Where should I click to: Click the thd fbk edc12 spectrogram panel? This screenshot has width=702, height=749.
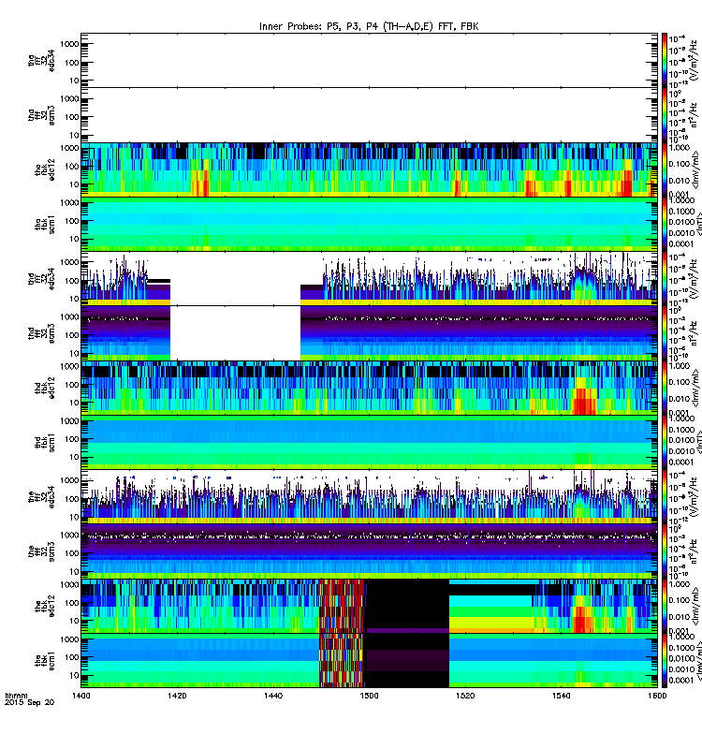[369, 388]
